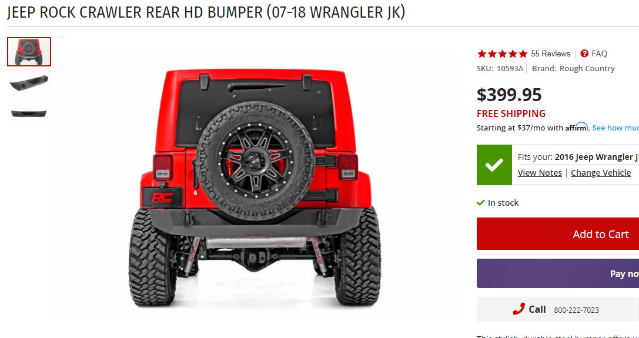Open the See how much Affirm link

(615, 128)
